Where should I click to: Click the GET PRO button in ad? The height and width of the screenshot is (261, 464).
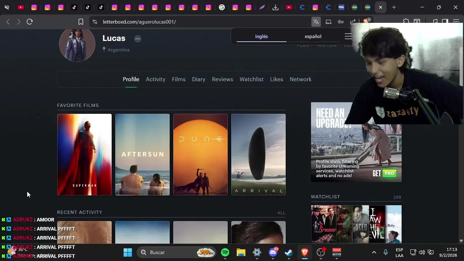click(384, 173)
